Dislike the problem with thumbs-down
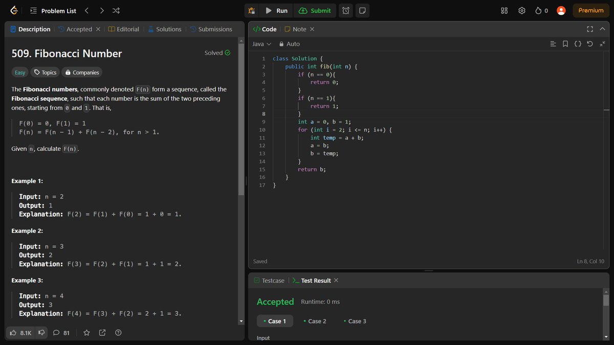 (x=41, y=333)
